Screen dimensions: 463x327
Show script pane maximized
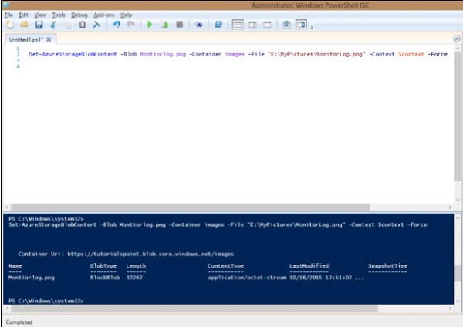267,25
